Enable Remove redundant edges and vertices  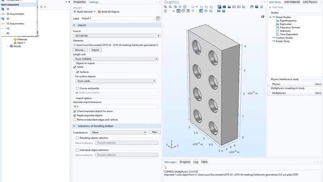point(75,120)
